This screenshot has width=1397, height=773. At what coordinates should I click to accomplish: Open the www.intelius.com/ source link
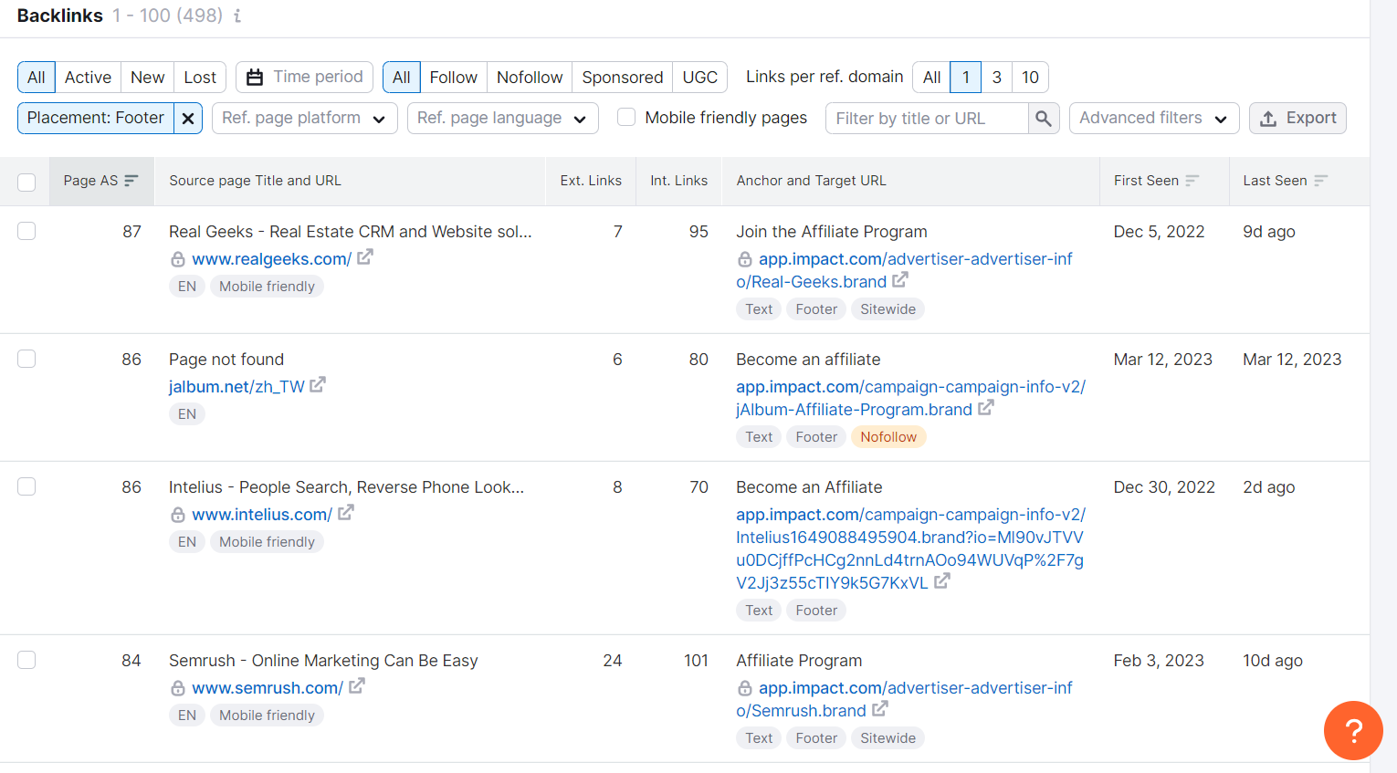point(262,515)
